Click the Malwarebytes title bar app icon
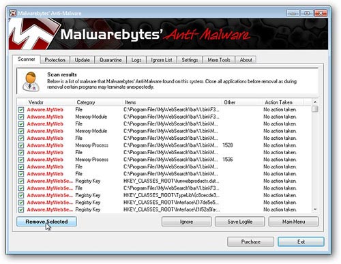Screen dimensions: 341x264 point(13,13)
